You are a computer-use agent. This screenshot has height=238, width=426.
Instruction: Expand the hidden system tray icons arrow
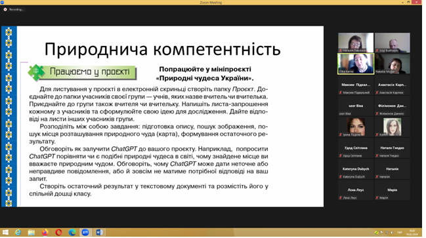click(371, 233)
